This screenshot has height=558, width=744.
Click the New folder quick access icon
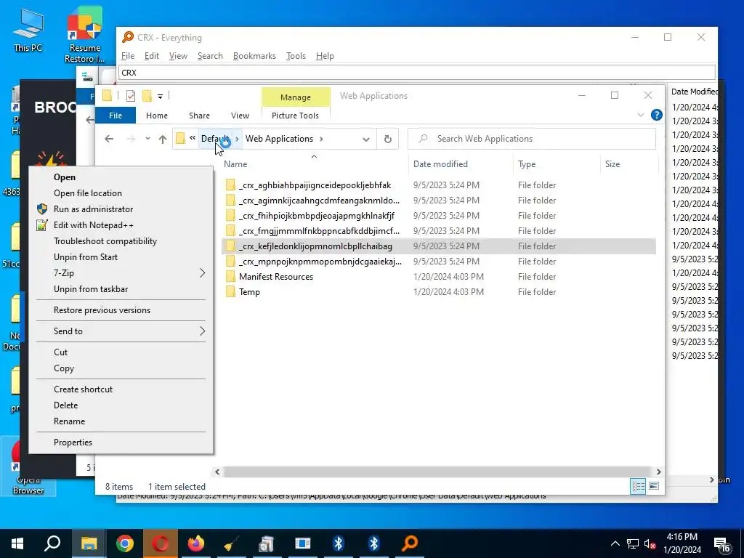coord(147,97)
